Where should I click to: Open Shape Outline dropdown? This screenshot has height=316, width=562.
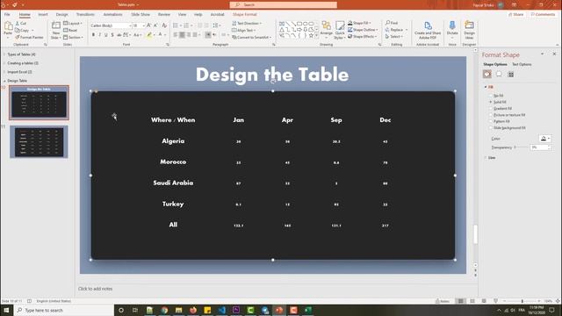[x=363, y=30]
